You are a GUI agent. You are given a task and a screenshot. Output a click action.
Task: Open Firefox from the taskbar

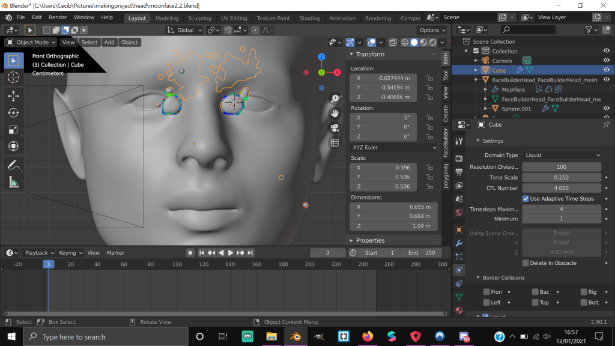[x=368, y=336]
